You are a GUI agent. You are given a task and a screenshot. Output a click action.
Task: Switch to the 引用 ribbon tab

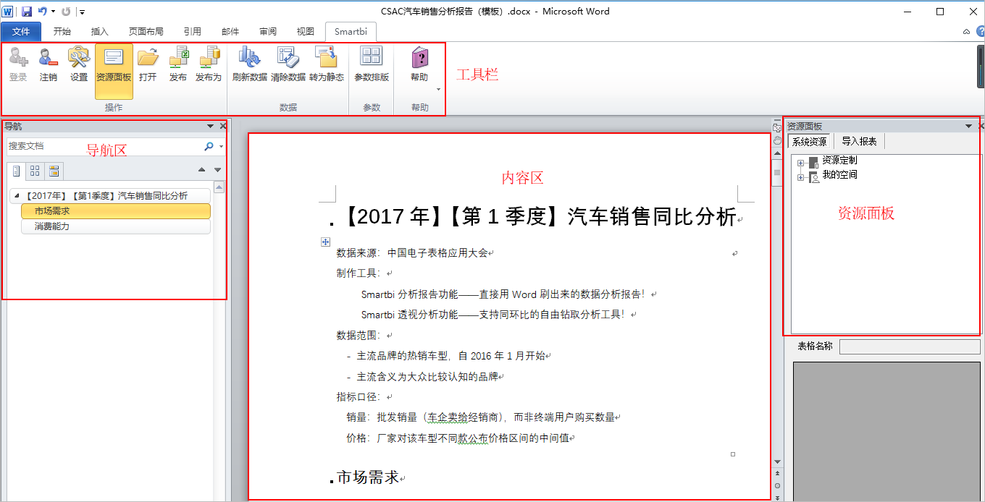(193, 32)
